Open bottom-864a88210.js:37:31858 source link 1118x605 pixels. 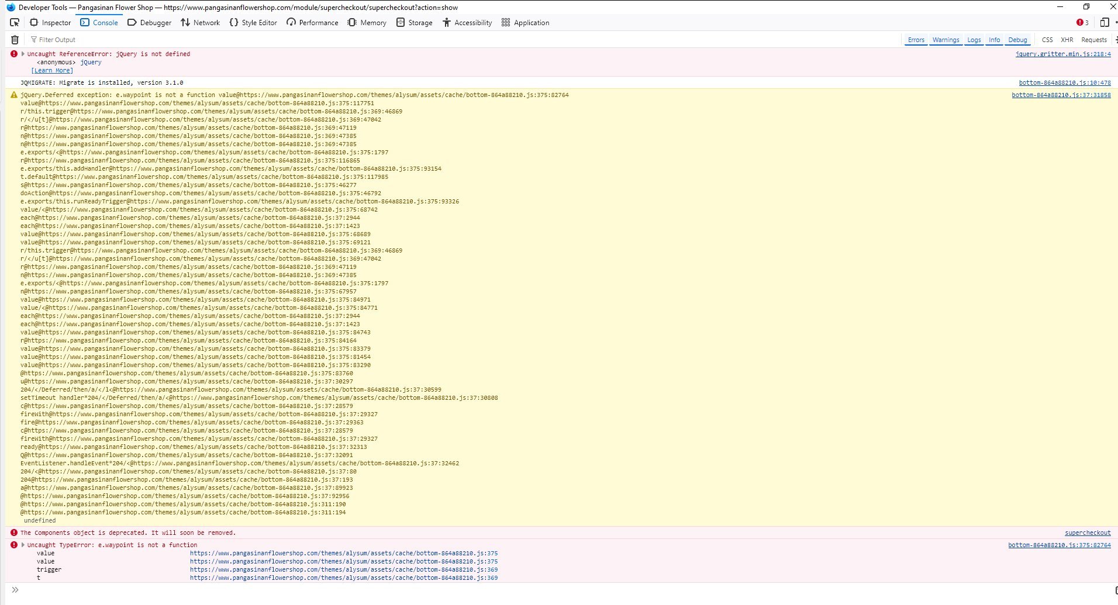tap(1061, 95)
